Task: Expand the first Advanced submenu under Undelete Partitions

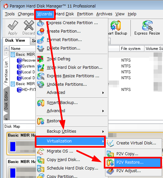Action: pos(103,93)
